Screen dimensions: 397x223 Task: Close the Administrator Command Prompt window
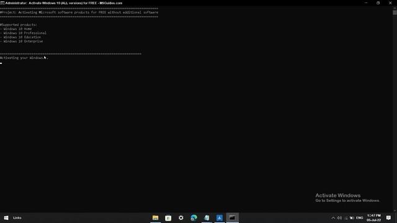[x=390, y=3]
